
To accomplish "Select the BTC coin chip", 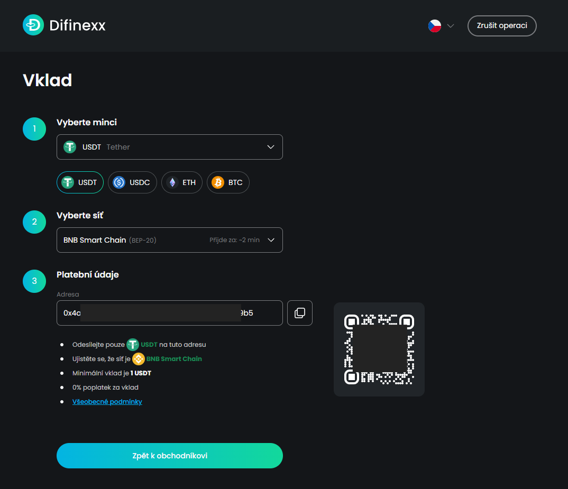I will (228, 182).
